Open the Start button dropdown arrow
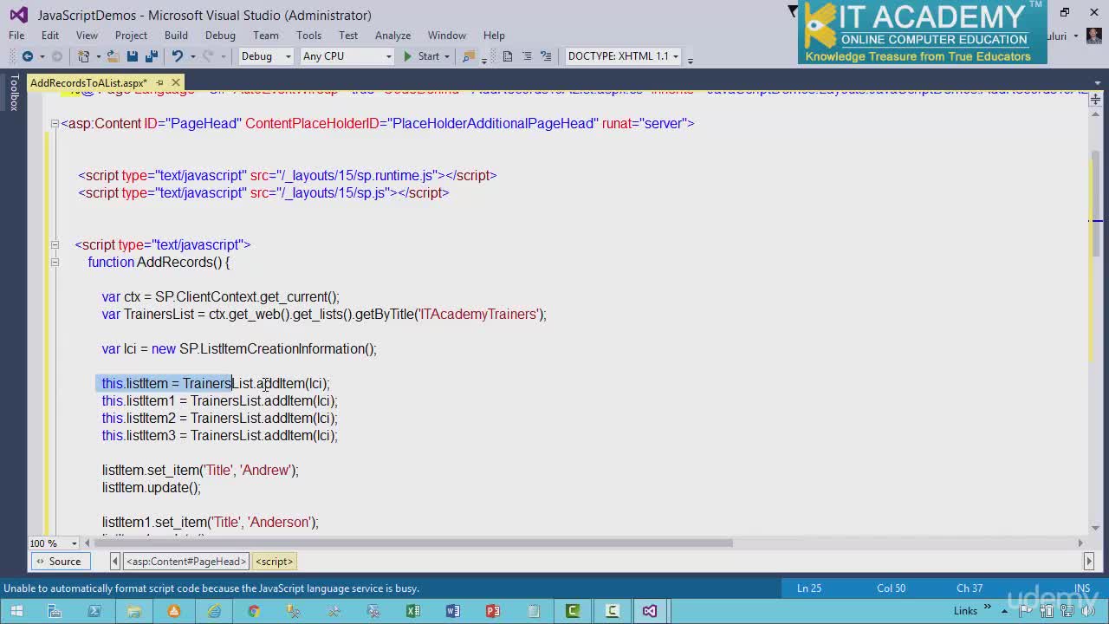 click(447, 56)
